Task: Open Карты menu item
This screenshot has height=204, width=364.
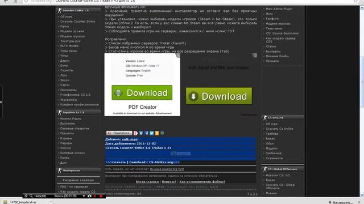Action: point(65,85)
